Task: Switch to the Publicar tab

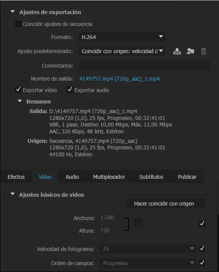Action: [x=187, y=177]
